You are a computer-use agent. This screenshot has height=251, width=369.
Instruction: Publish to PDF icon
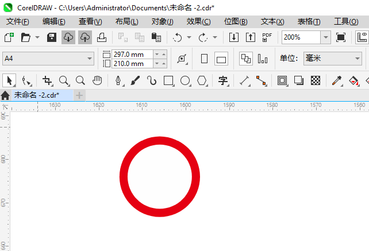267,37
